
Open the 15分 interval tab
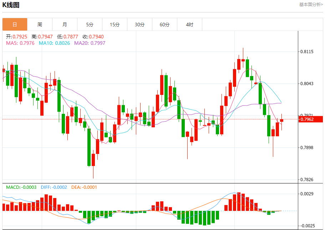pyautogui.click(x=115, y=25)
